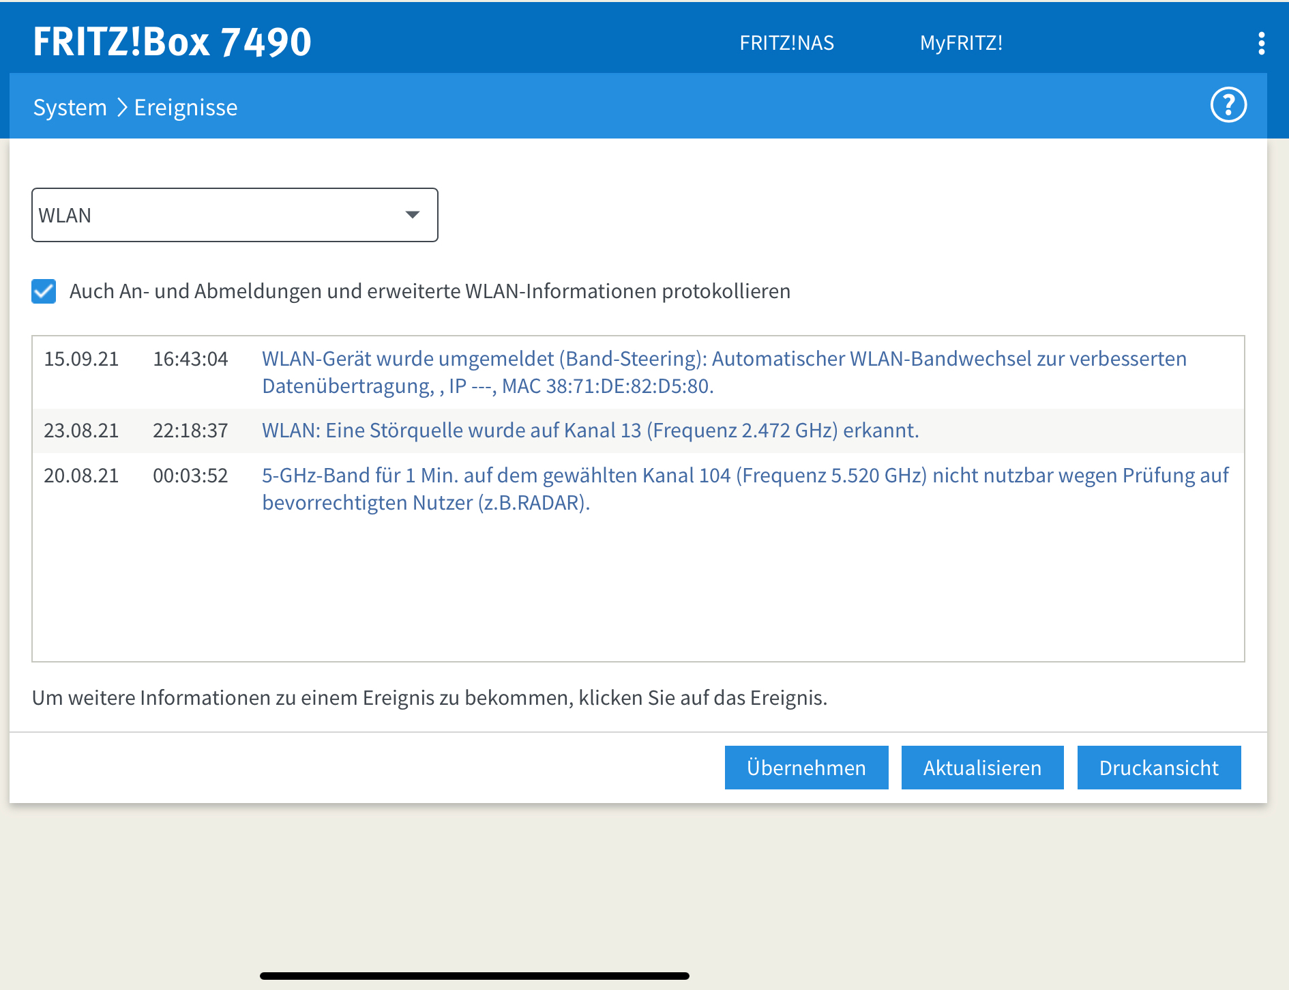Click the time 00:03:52 in the log
1289x990 pixels.
tap(190, 476)
